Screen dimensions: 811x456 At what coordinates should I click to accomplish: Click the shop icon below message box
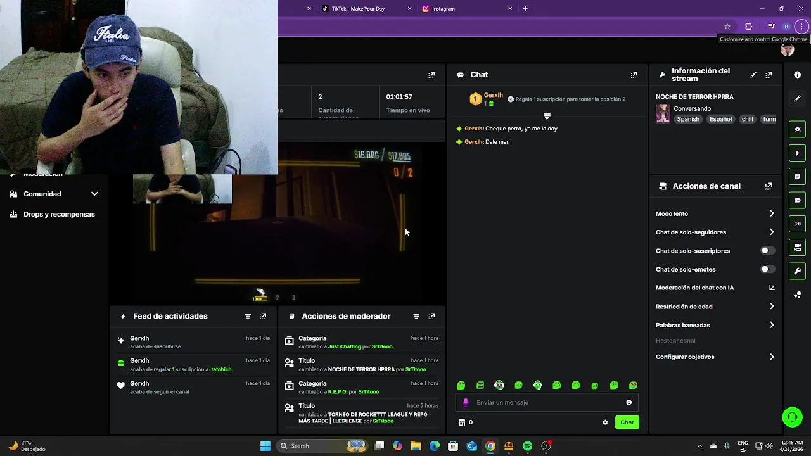coord(462,422)
